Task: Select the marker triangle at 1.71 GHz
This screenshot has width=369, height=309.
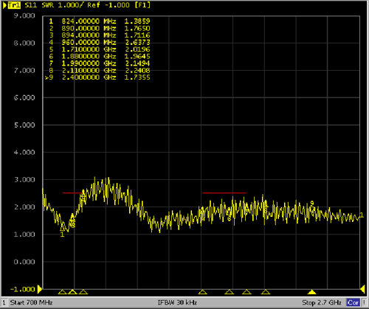Action: pyautogui.click(x=202, y=292)
